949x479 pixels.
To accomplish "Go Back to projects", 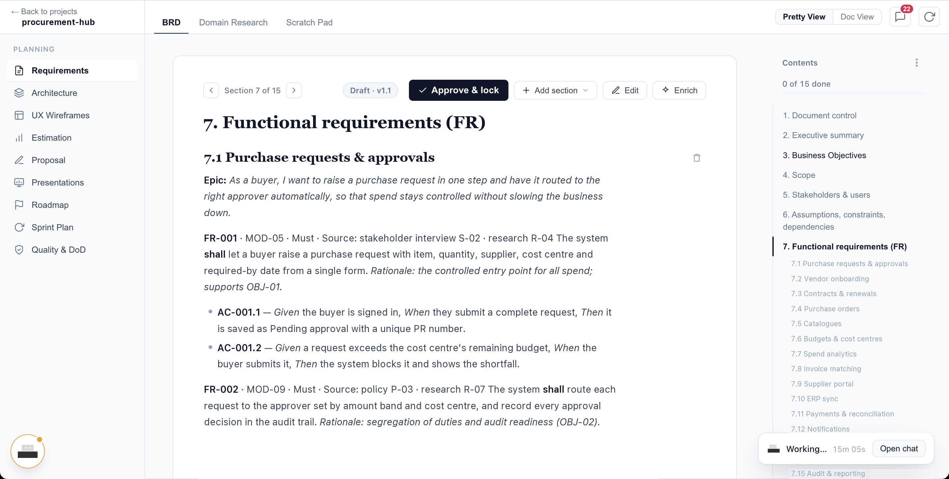I will pyautogui.click(x=44, y=12).
